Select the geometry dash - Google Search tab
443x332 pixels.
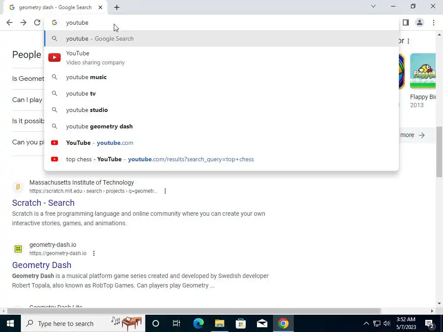(x=55, y=8)
